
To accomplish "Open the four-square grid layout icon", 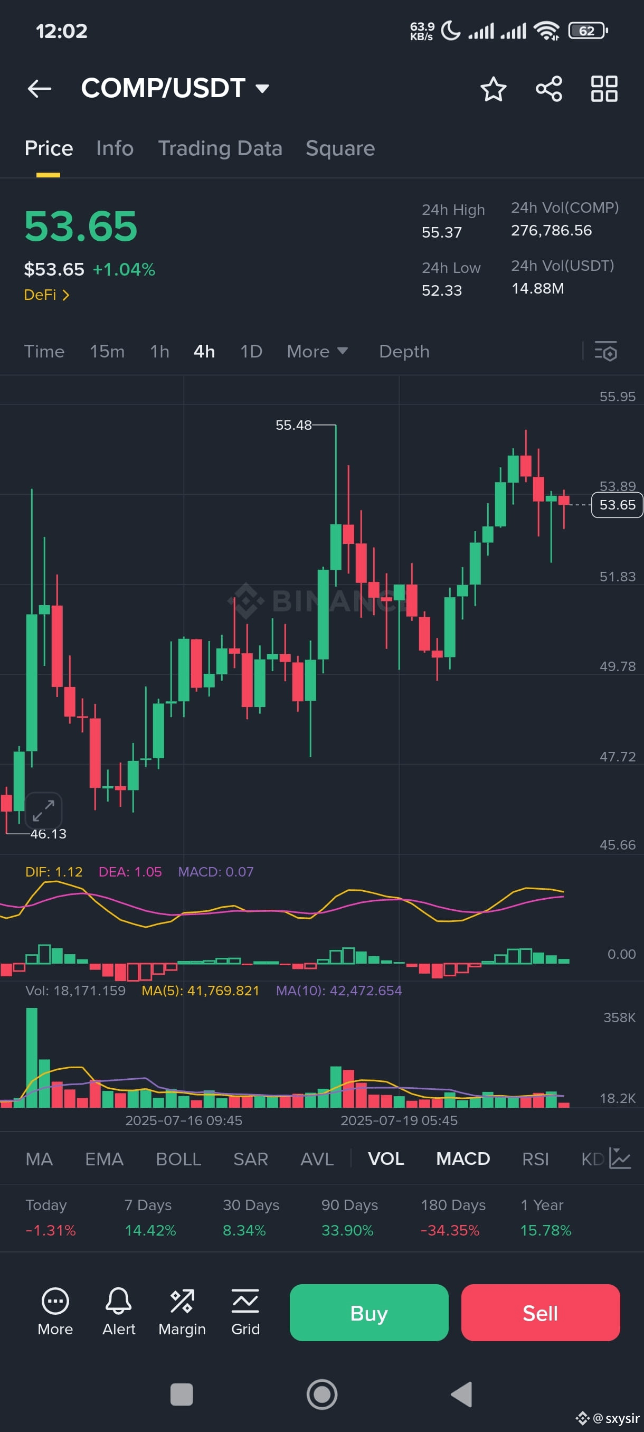I will (604, 89).
